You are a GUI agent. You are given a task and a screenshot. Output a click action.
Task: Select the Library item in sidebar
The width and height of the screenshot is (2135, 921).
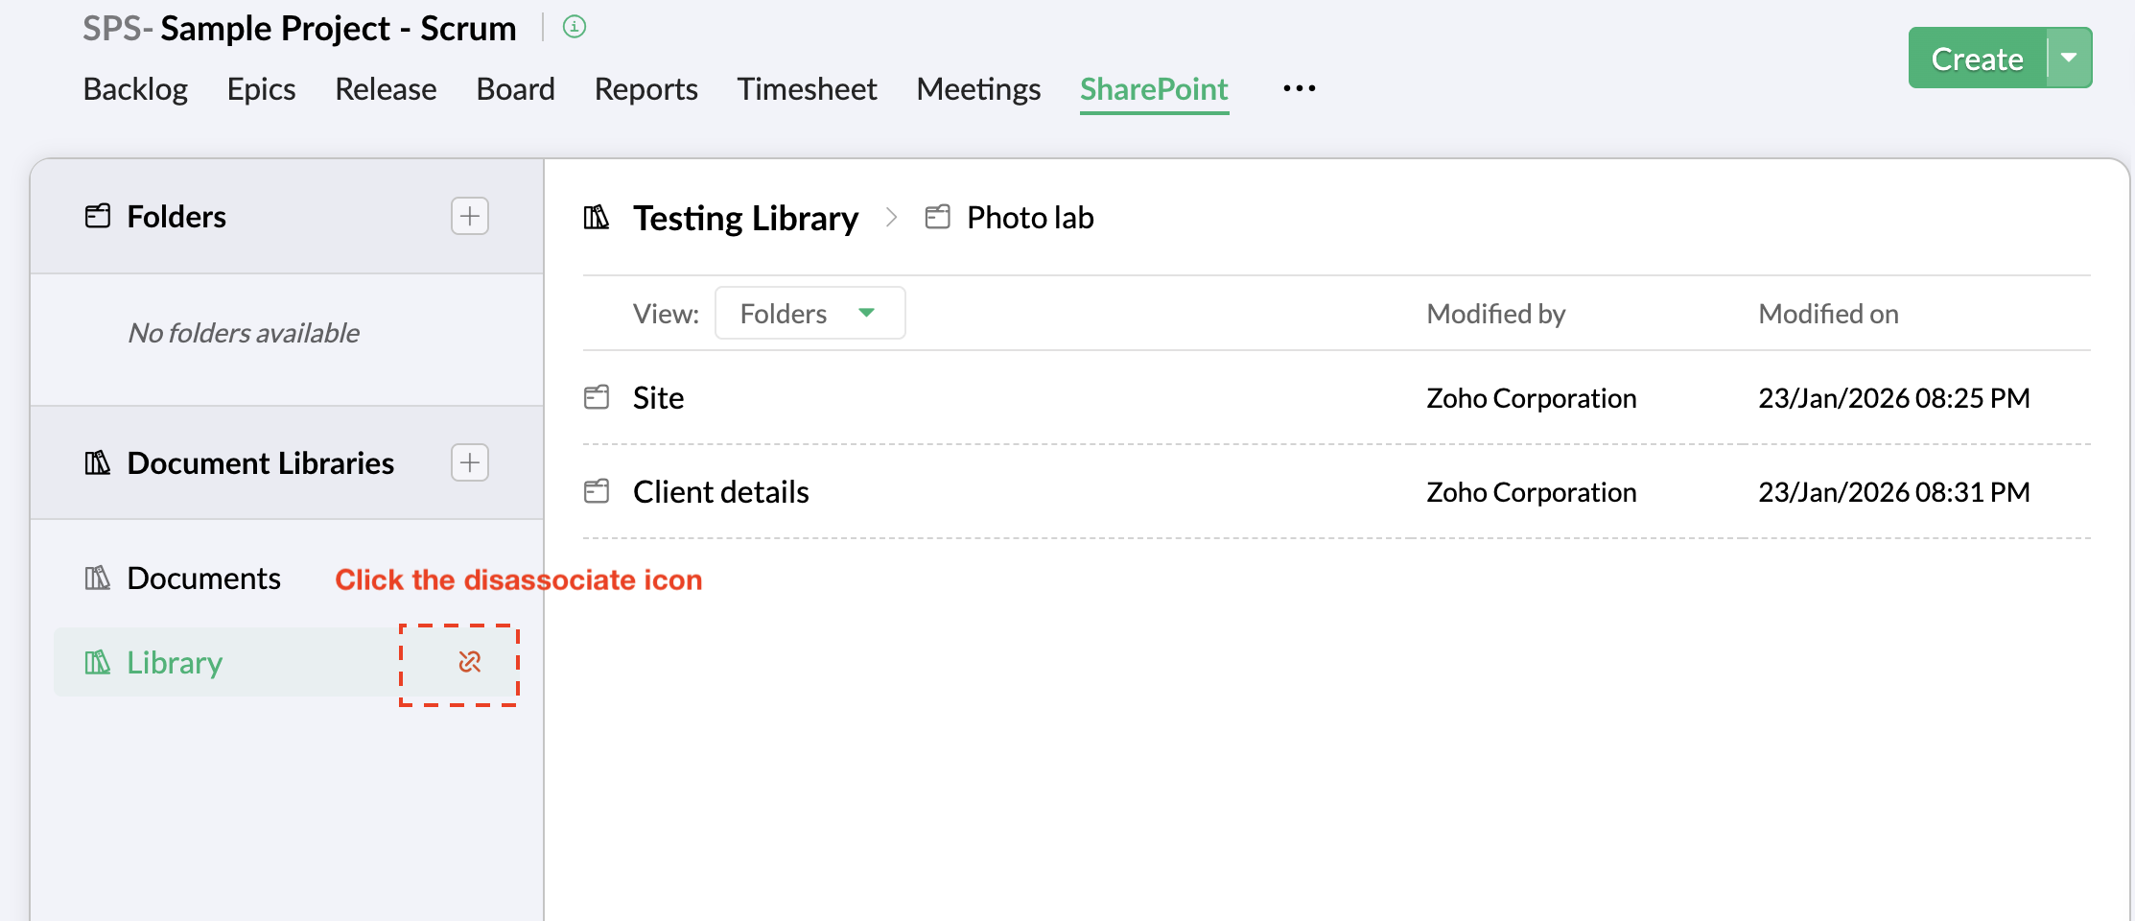(175, 663)
